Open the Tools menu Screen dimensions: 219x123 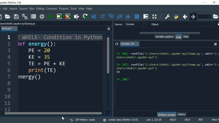(x=74, y=9)
